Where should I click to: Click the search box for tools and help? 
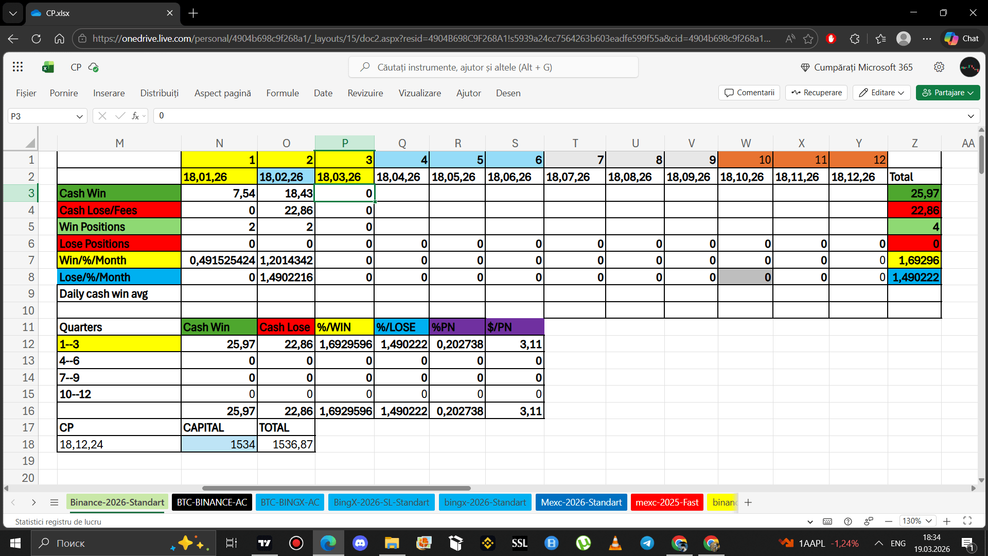point(493,67)
